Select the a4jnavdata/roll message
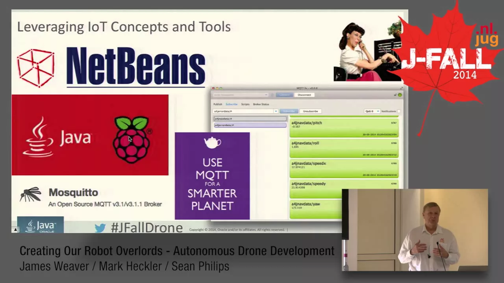Image resolution: width=504 pixels, height=283 pixels. pos(344,149)
